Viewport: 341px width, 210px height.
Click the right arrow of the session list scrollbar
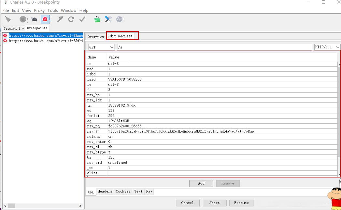(x=80, y=206)
